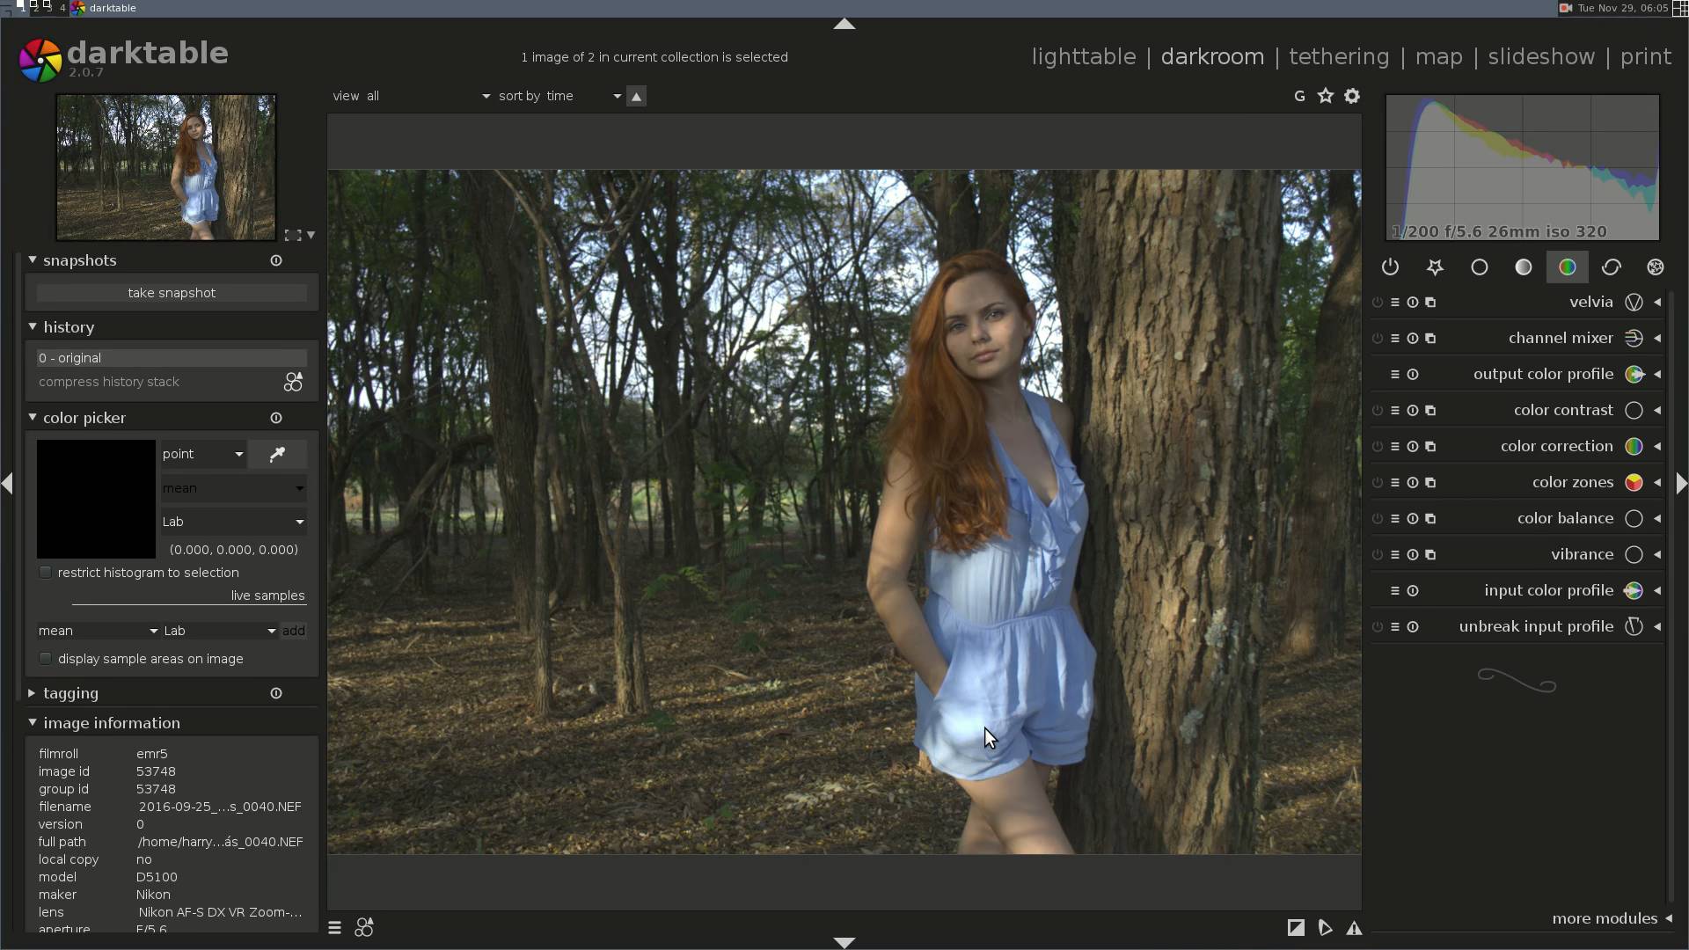Enable display sample areas on image

[46, 659]
